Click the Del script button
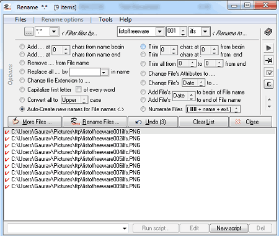The height and width of the screenshot is (236, 279). point(260,228)
